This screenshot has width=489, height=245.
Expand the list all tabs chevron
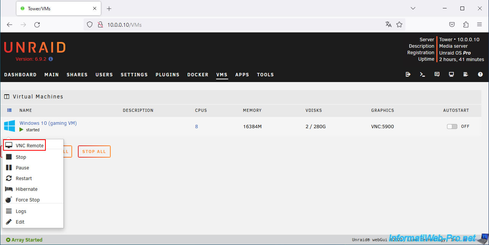[413, 8]
